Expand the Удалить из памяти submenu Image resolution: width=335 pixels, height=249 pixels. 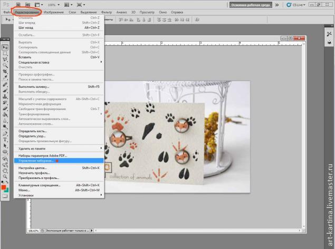(x=59, y=148)
